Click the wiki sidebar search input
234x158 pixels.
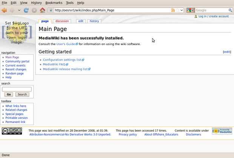[x=17, y=89]
